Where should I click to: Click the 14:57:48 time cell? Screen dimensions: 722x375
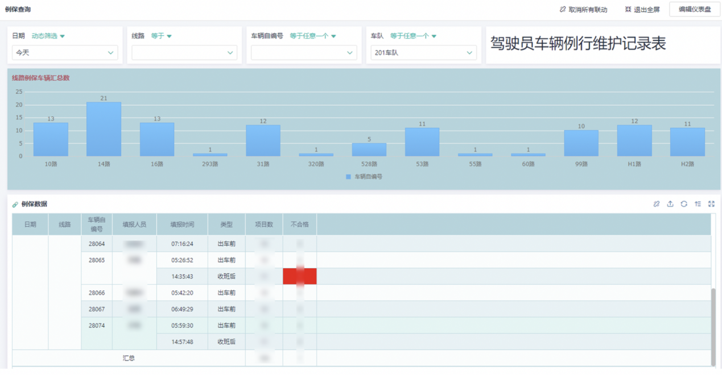pyautogui.click(x=182, y=342)
